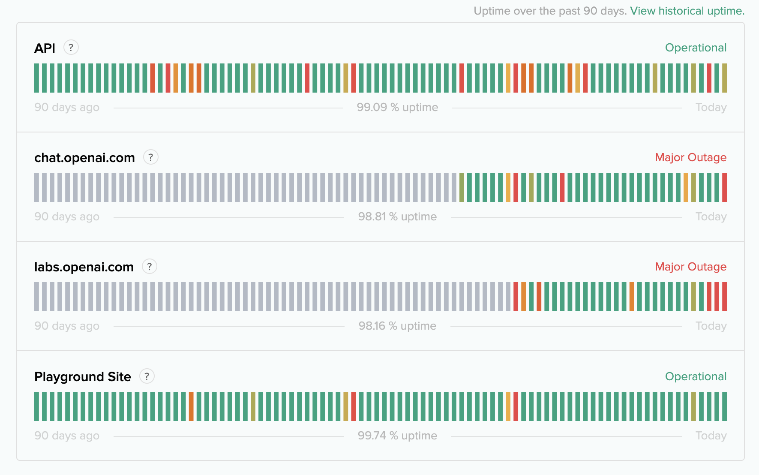
Task: Click the API Operational status label
Action: coord(695,48)
